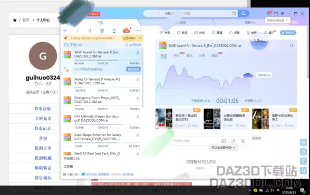The image size is (310, 195).
Task: Open the red gift box icon in the toolbar
Action: [x=127, y=30]
